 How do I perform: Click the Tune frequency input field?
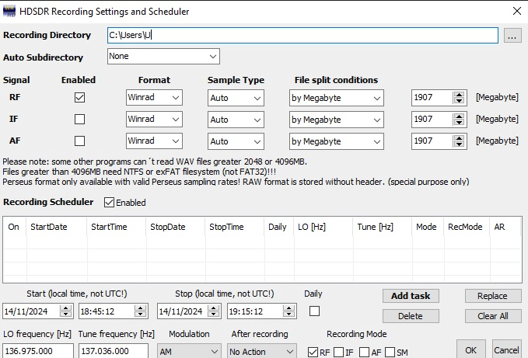(x=114, y=350)
